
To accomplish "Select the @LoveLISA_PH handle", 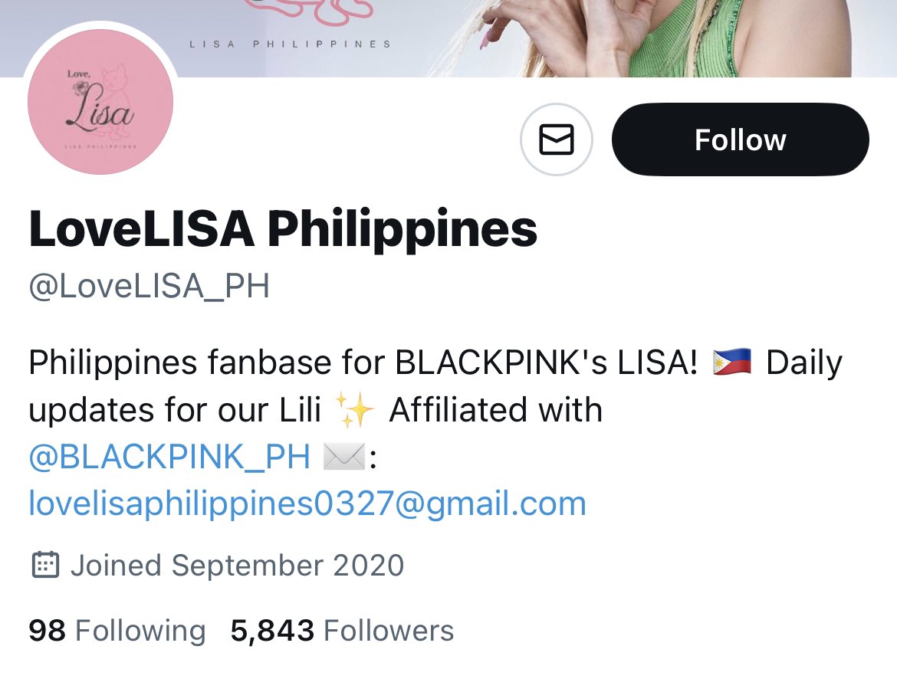I will click(149, 286).
